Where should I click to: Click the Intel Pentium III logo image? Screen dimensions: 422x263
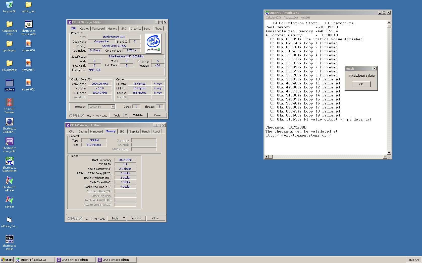point(153,43)
